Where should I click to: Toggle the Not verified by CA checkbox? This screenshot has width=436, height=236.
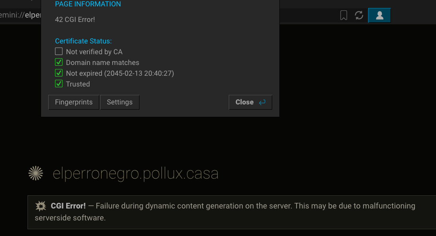(59, 51)
